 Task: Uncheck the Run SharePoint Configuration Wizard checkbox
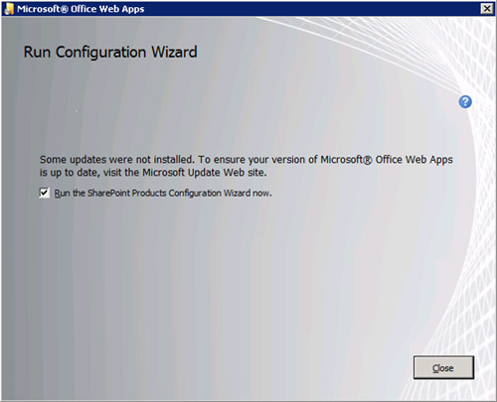click(x=44, y=193)
